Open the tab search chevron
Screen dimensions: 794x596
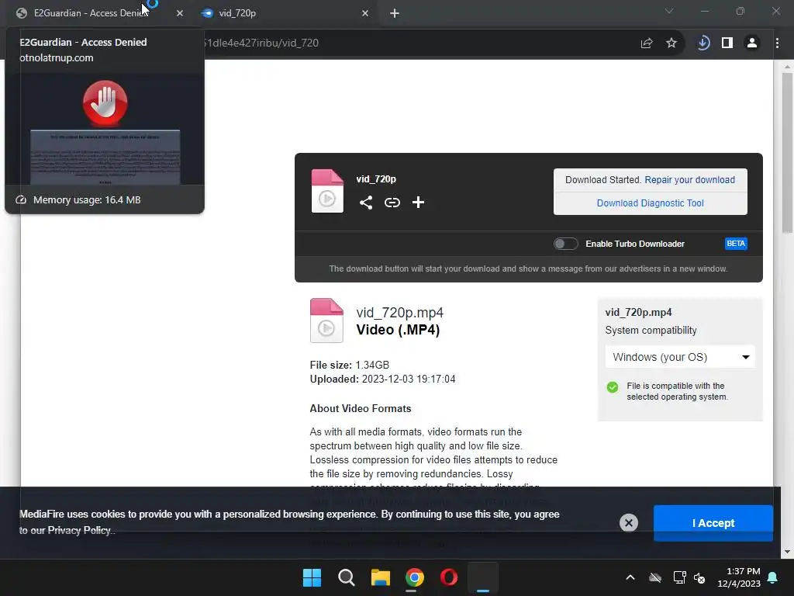point(669,11)
